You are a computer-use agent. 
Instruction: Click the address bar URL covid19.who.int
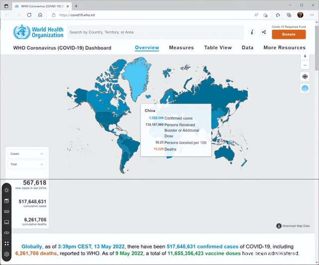[x=77, y=15]
